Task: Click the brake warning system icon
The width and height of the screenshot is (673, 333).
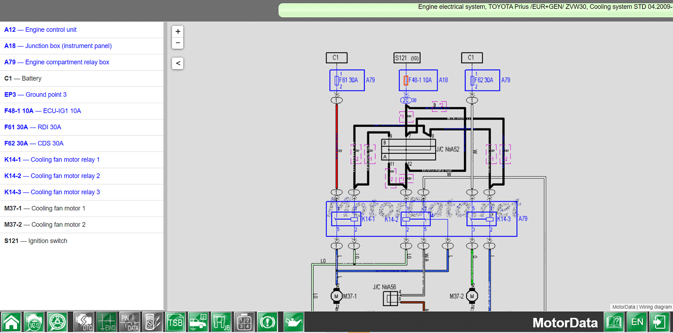Action: pyautogui.click(x=267, y=322)
